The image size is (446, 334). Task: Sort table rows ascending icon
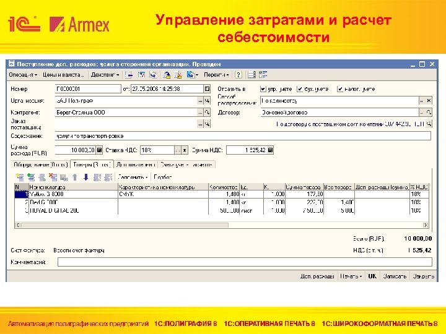[x=97, y=178]
